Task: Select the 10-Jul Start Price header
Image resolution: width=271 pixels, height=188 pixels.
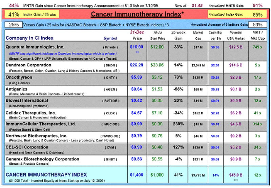Action: (158, 36)
